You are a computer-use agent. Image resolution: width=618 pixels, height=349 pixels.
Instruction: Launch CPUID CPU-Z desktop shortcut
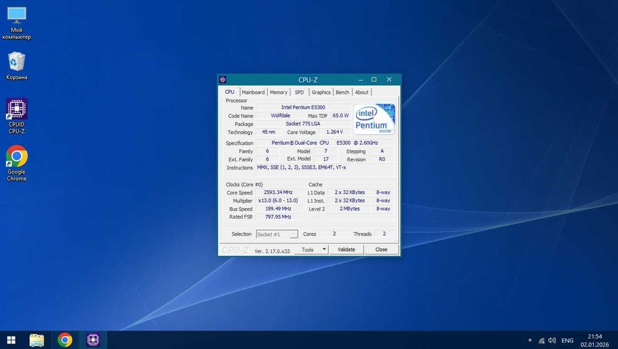point(17,116)
